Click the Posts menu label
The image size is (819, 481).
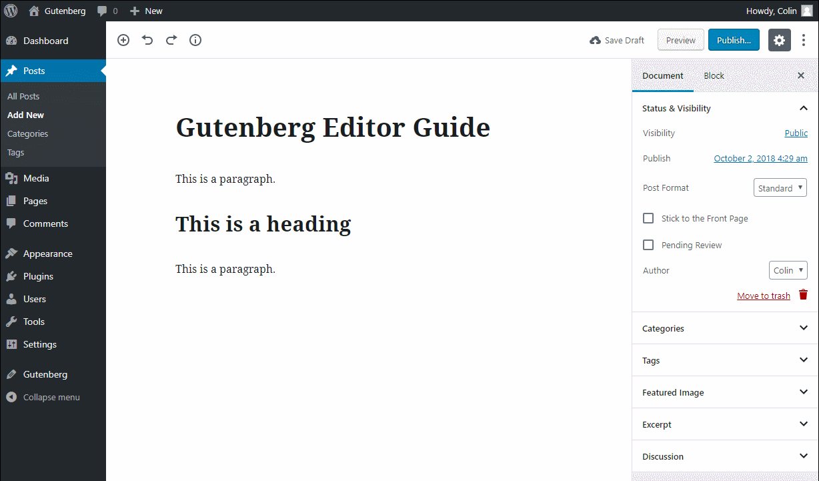coord(34,71)
